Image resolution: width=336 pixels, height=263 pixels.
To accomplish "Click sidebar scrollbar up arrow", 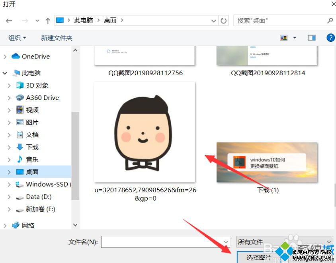I will 75,51.
